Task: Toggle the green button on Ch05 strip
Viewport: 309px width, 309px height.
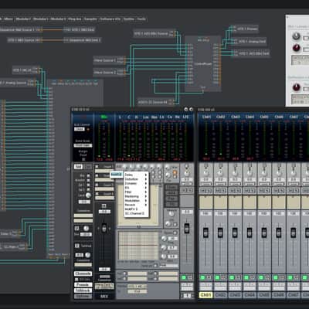Action: [261, 277]
